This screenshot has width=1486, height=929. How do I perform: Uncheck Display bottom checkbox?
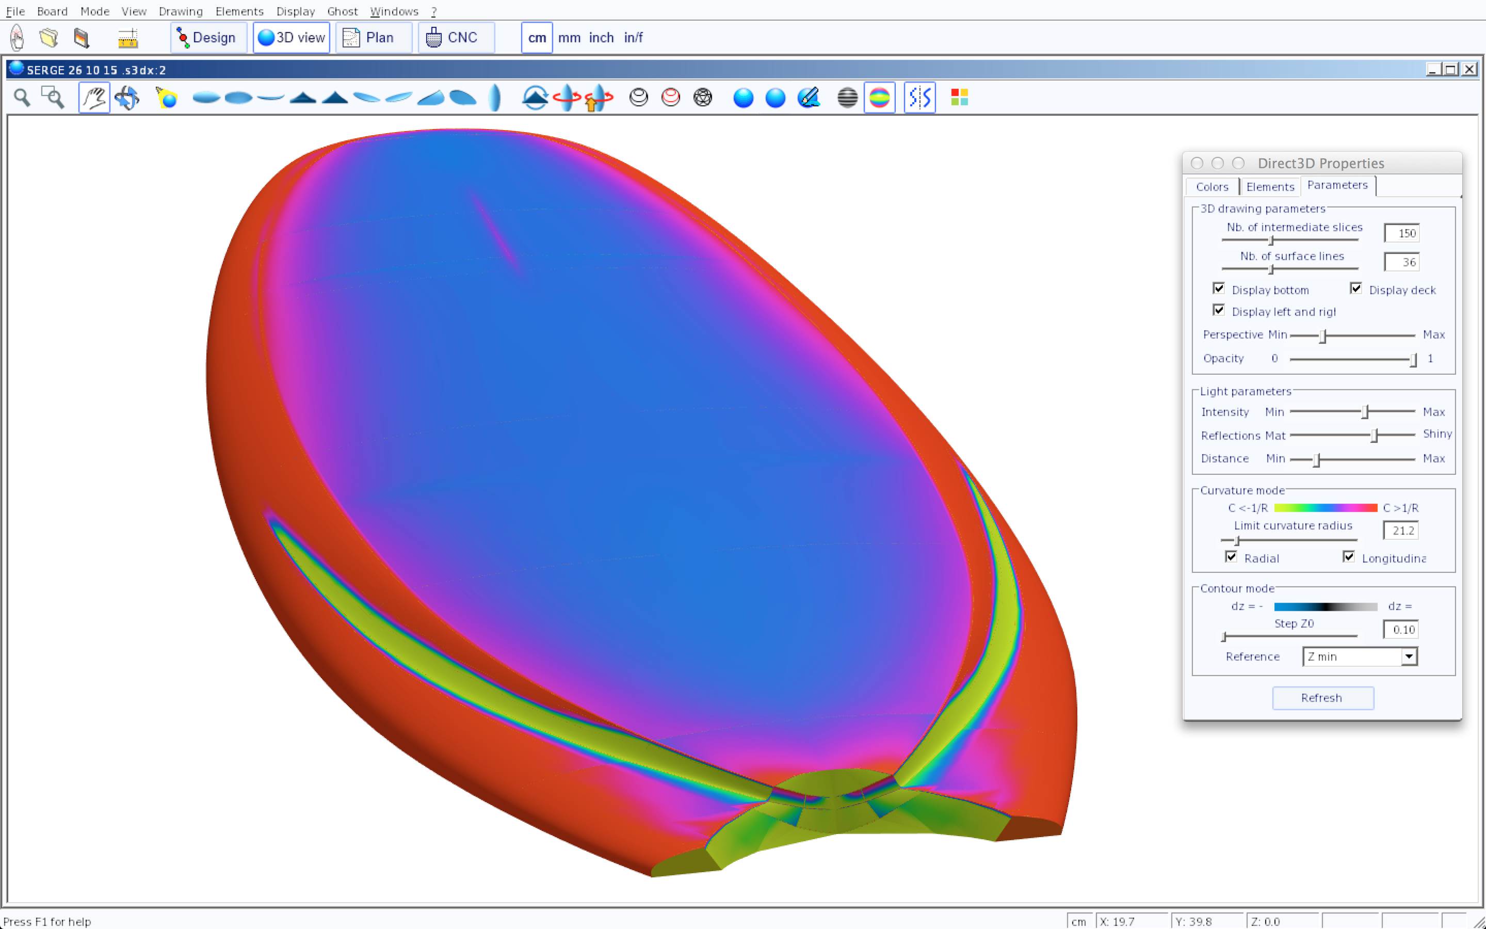(x=1219, y=288)
